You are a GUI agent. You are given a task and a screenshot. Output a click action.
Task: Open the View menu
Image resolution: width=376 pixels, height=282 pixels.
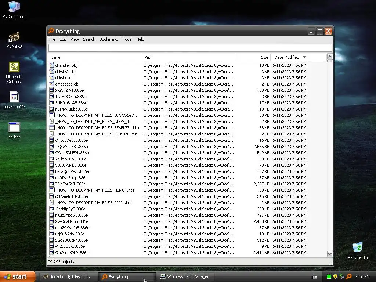(75, 39)
